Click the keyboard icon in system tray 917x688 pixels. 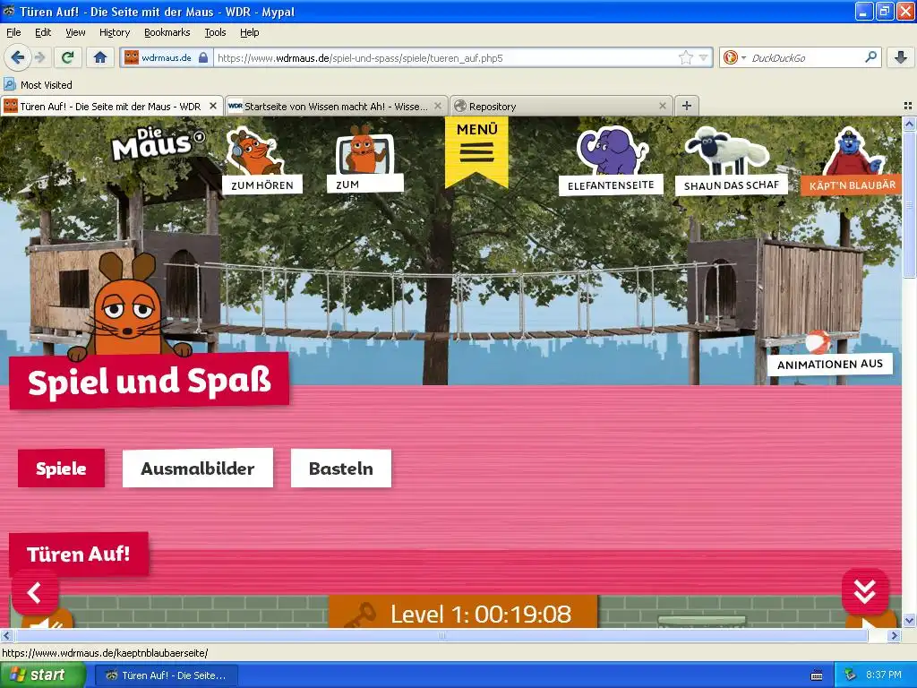[x=817, y=675]
